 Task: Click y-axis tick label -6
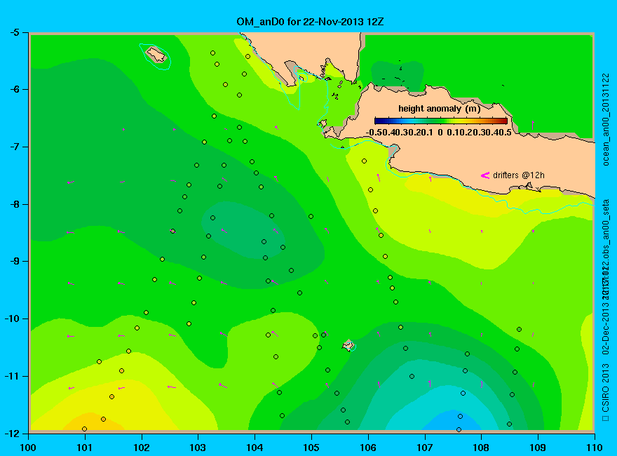point(14,89)
